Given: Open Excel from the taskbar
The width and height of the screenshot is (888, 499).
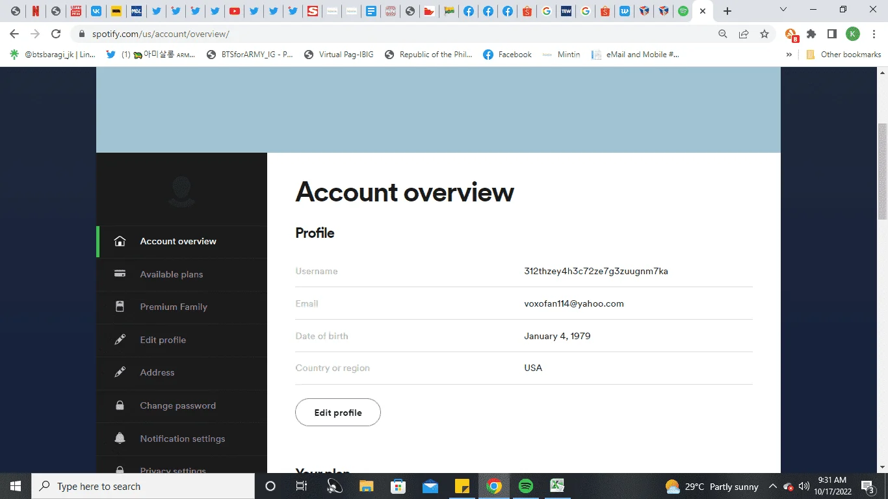Looking at the screenshot, I should [x=557, y=486].
